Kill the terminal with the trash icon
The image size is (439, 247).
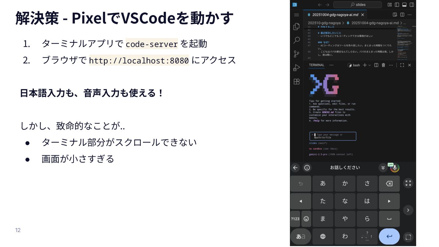pyautogui.click(x=384, y=65)
